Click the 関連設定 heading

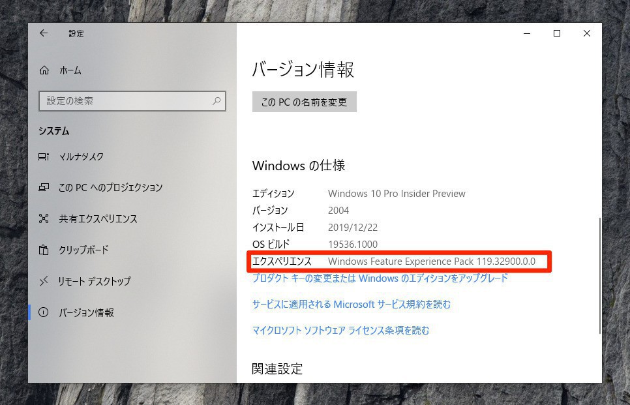(277, 369)
